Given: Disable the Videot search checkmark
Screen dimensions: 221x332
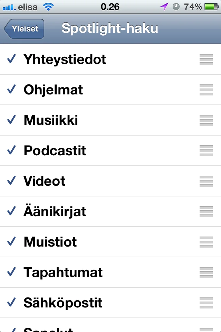Looking at the screenshot, I should (12, 181).
